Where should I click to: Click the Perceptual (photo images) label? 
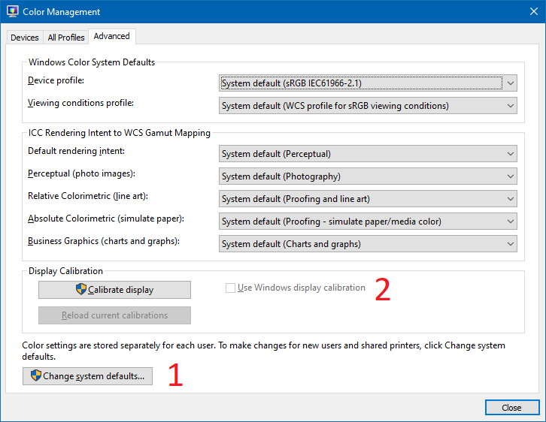(x=81, y=173)
